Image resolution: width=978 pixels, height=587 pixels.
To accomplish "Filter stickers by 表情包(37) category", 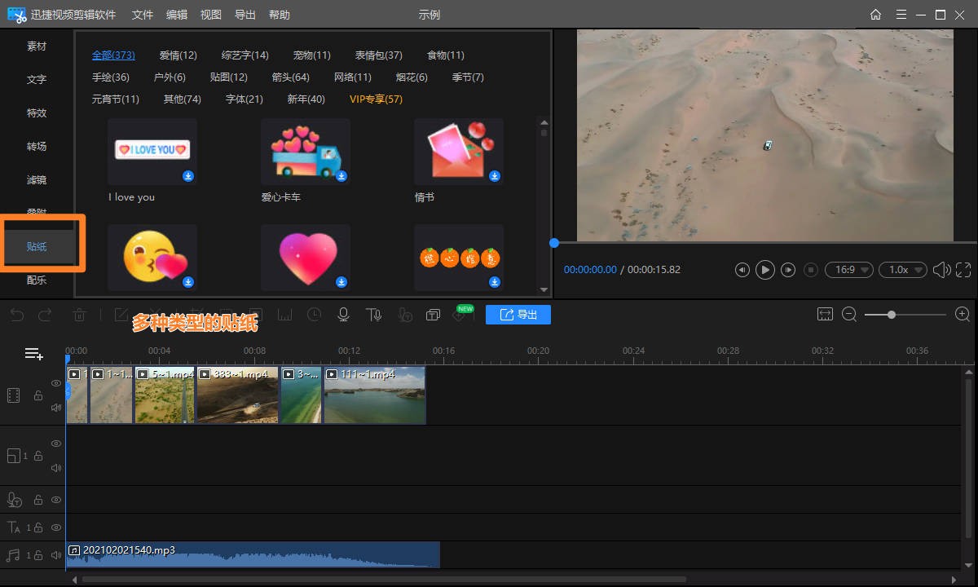I will (378, 55).
